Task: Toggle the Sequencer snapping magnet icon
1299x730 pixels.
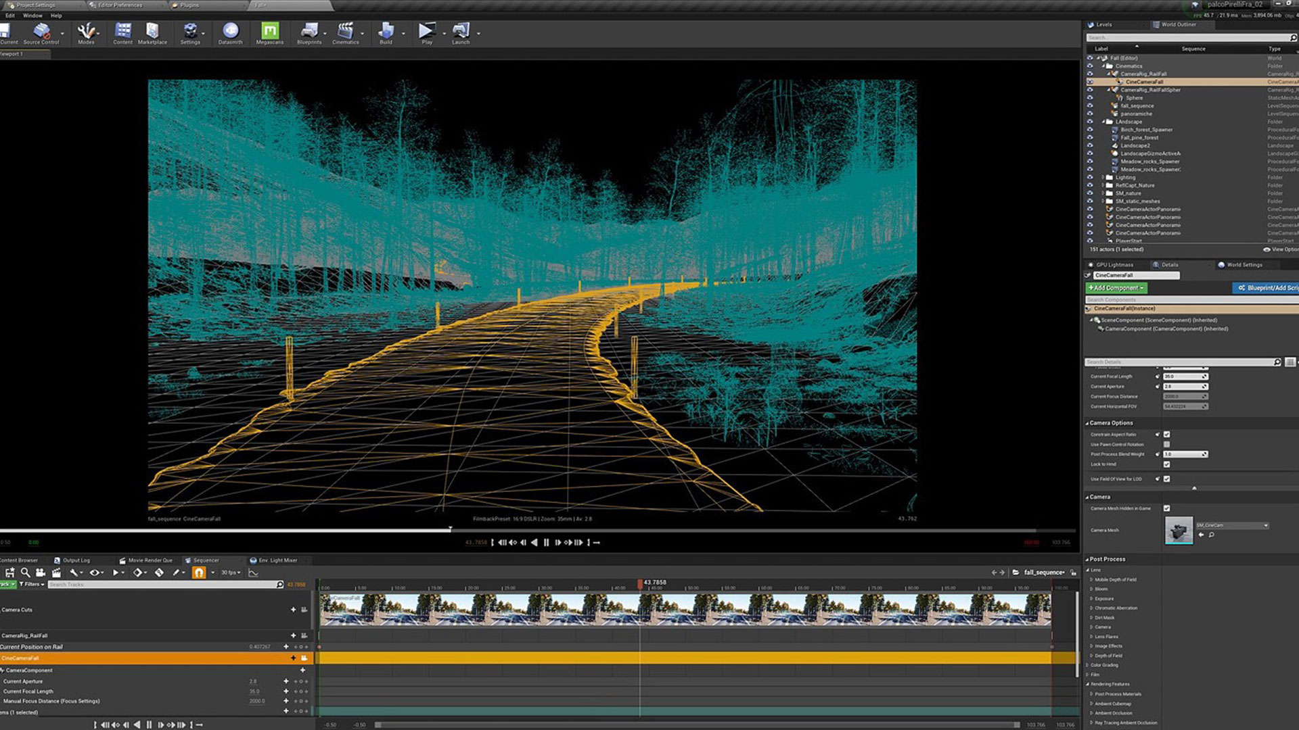Action: (198, 573)
